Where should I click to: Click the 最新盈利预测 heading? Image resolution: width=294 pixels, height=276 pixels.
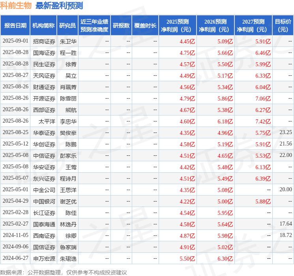[x=59, y=6]
